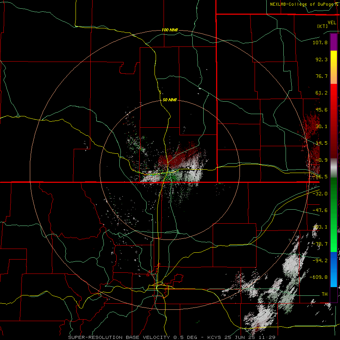Select the 107.8 scale value
340x340 pixels.
(320, 42)
